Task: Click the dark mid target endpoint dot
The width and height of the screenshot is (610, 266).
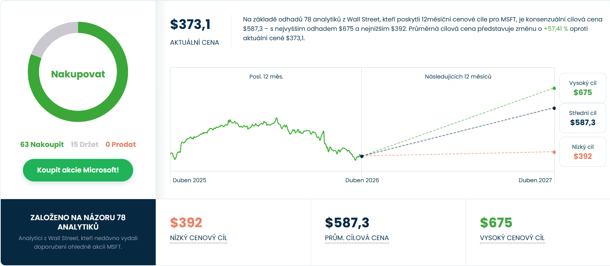Action: point(554,108)
